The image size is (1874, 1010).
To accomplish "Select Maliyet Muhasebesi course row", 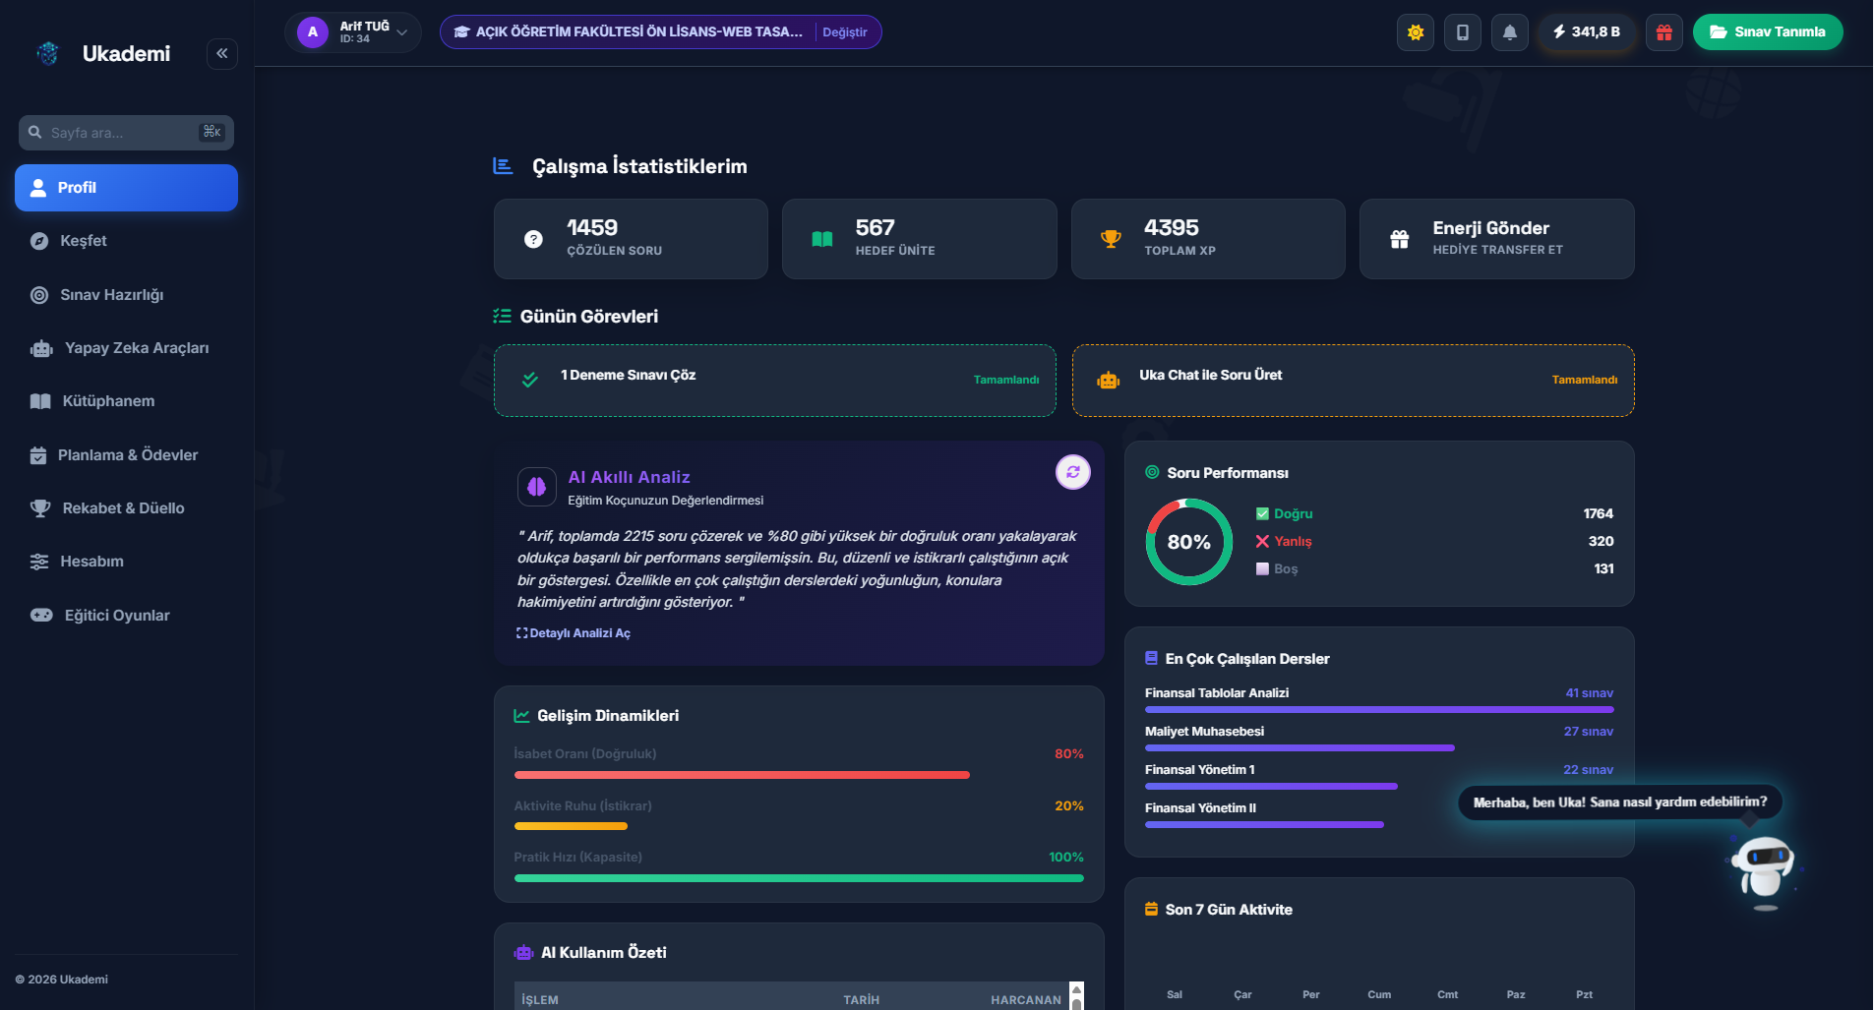I will [x=1379, y=738].
